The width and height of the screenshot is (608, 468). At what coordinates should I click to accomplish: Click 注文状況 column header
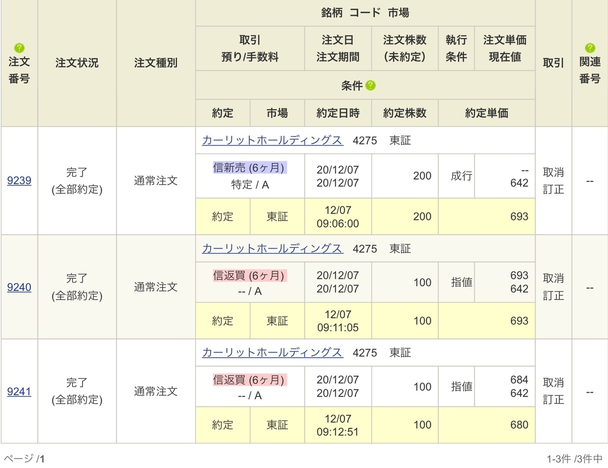77,63
